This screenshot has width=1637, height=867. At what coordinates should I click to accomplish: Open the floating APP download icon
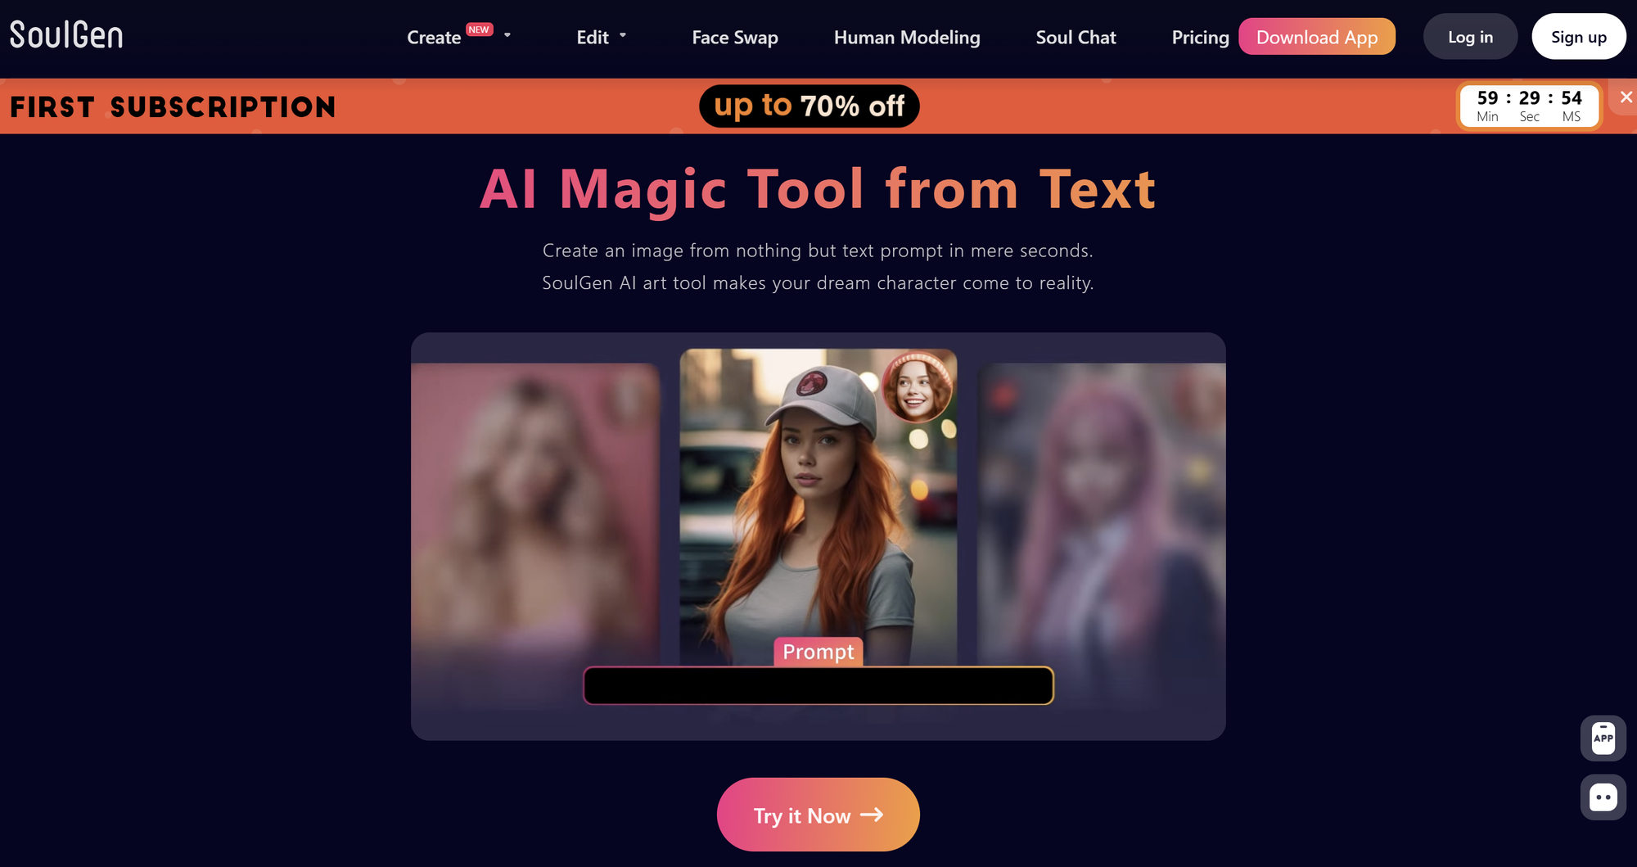(1603, 738)
